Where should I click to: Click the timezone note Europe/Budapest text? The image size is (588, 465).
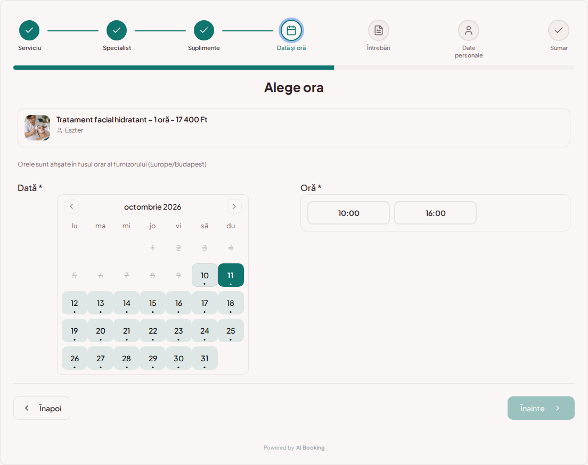tap(112, 164)
